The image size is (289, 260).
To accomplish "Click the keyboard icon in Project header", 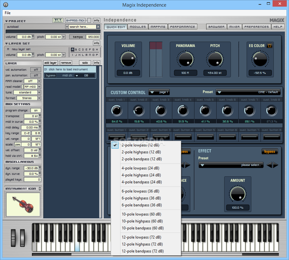I will (58, 20).
